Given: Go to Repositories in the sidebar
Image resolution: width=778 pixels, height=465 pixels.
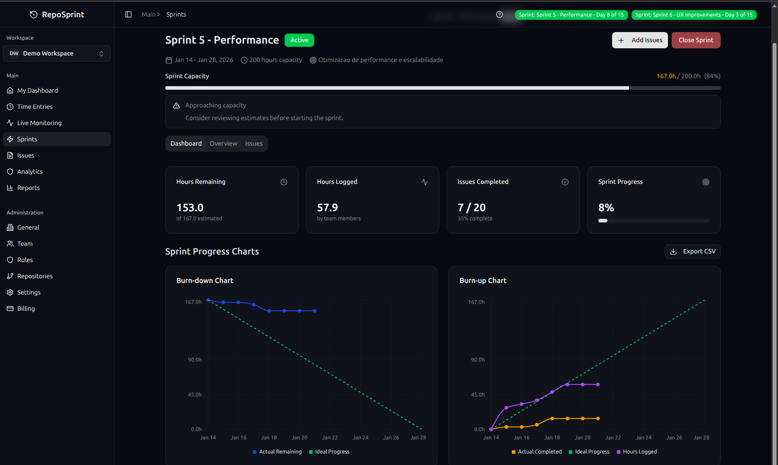Looking at the screenshot, I should coord(35,276).
